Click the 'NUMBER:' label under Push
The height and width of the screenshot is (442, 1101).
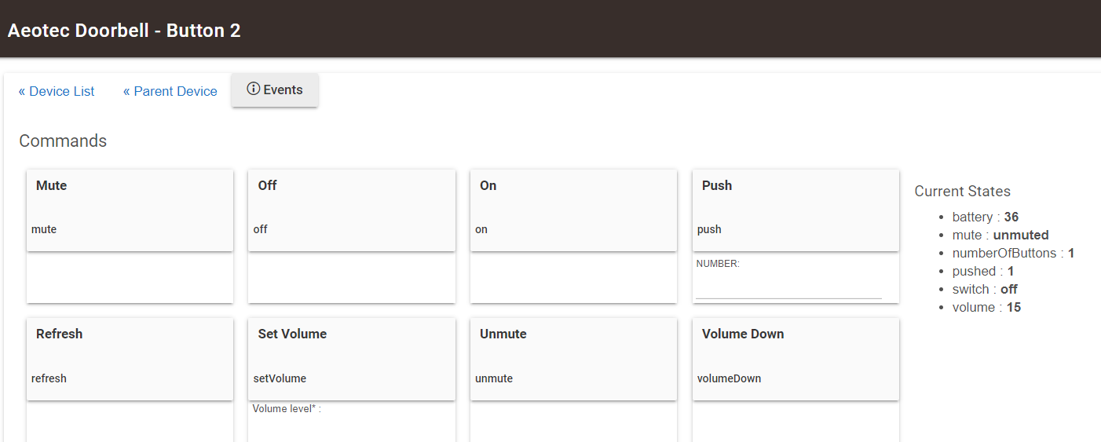pyautogui.click(x=718, y=264)
